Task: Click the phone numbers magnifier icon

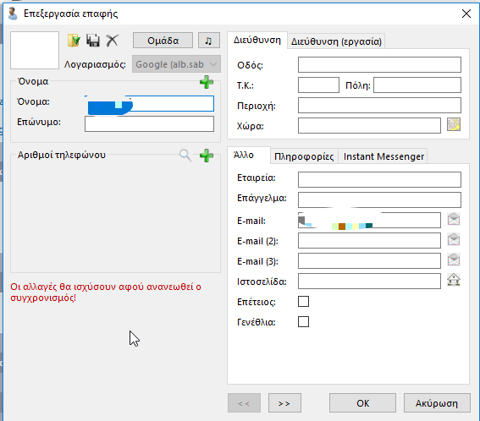Action: point(185,156)
